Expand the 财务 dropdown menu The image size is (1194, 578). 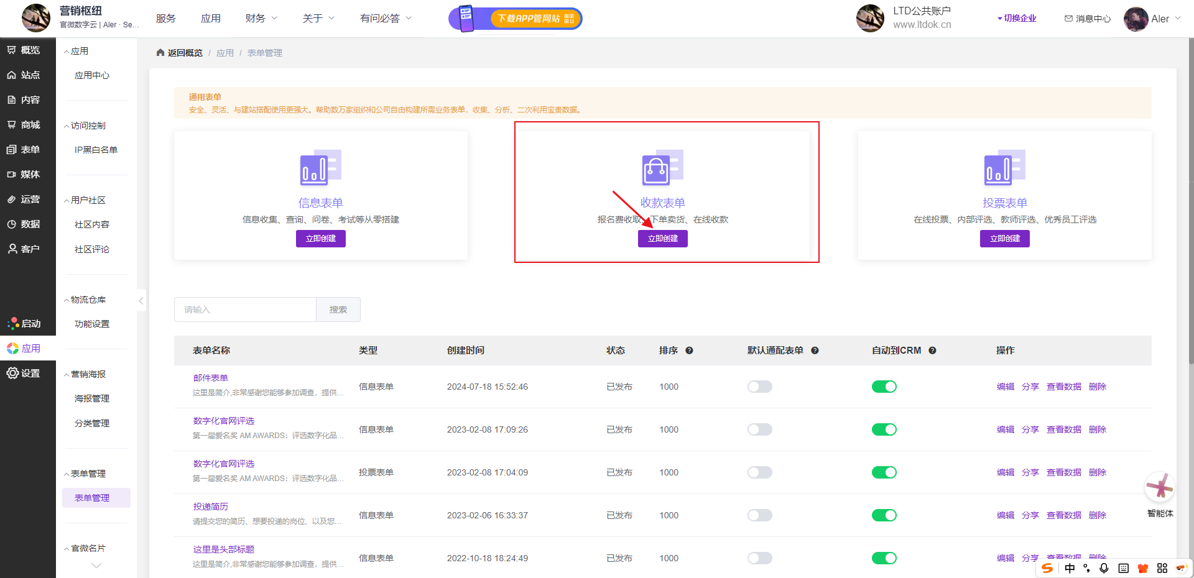point(261,19)
